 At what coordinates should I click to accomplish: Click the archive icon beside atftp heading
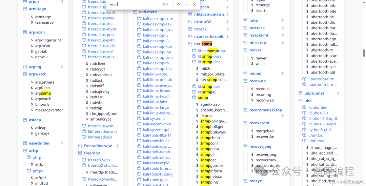(25, 150)
